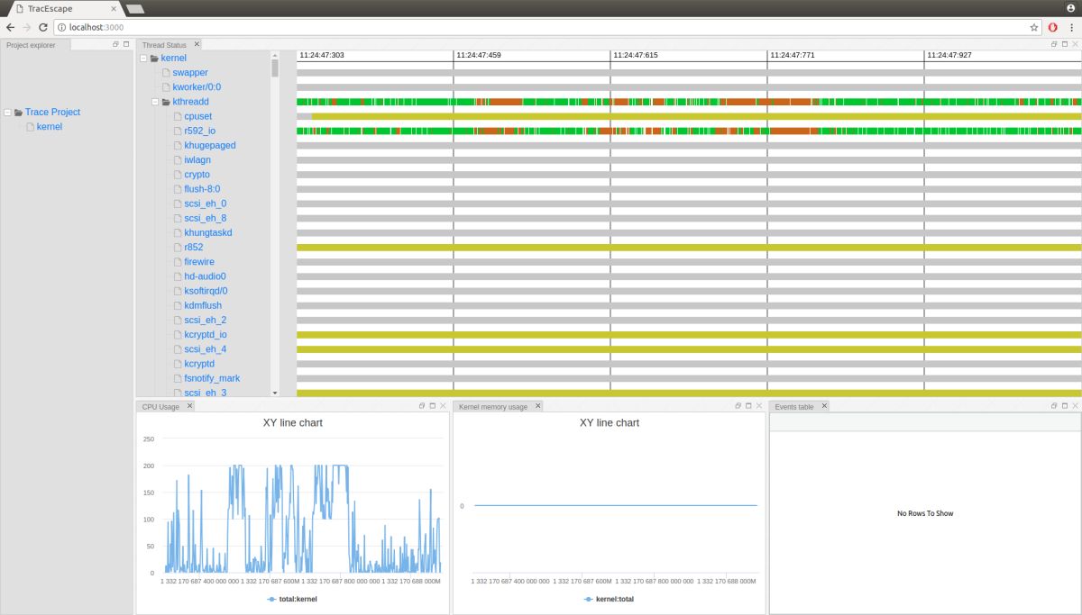Open the red Opera extension icon
This screenshot has width=1082, height=615.
pos(1052,27)
